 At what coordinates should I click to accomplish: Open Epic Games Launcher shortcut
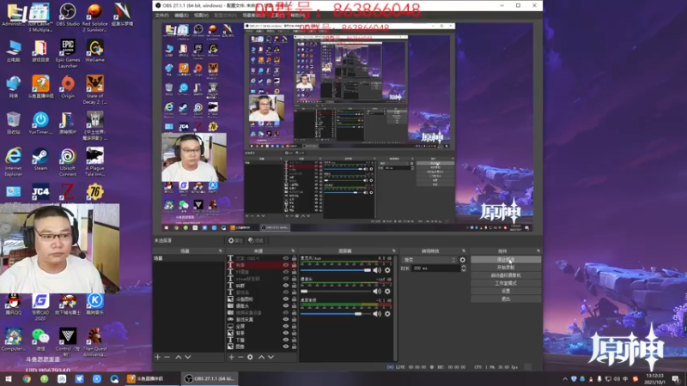tap(68, 53)
